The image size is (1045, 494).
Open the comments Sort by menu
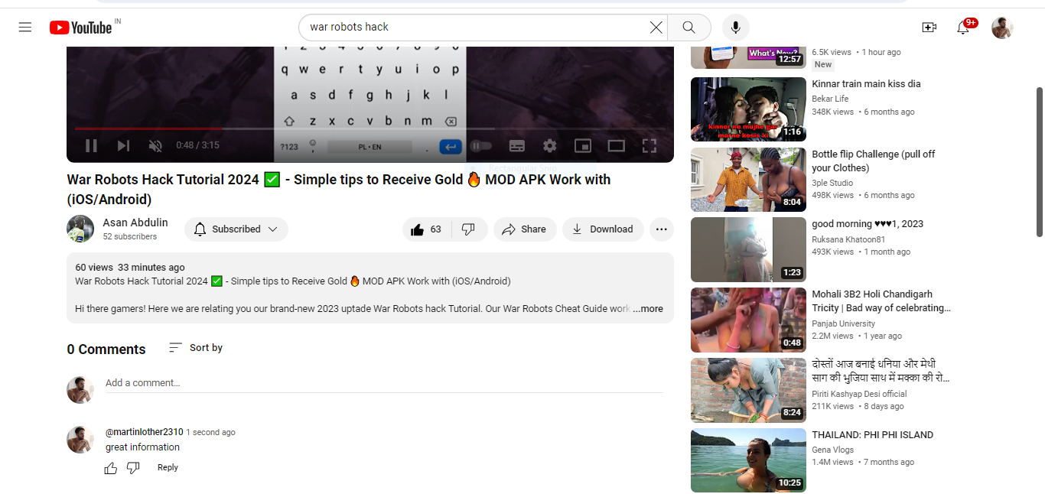point(196,348)
